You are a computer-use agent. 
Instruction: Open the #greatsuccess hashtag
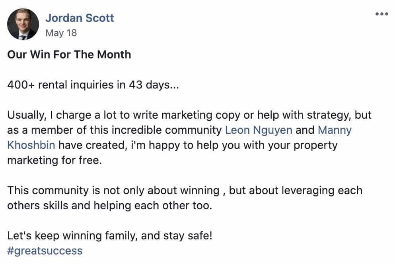coord(45,251)
